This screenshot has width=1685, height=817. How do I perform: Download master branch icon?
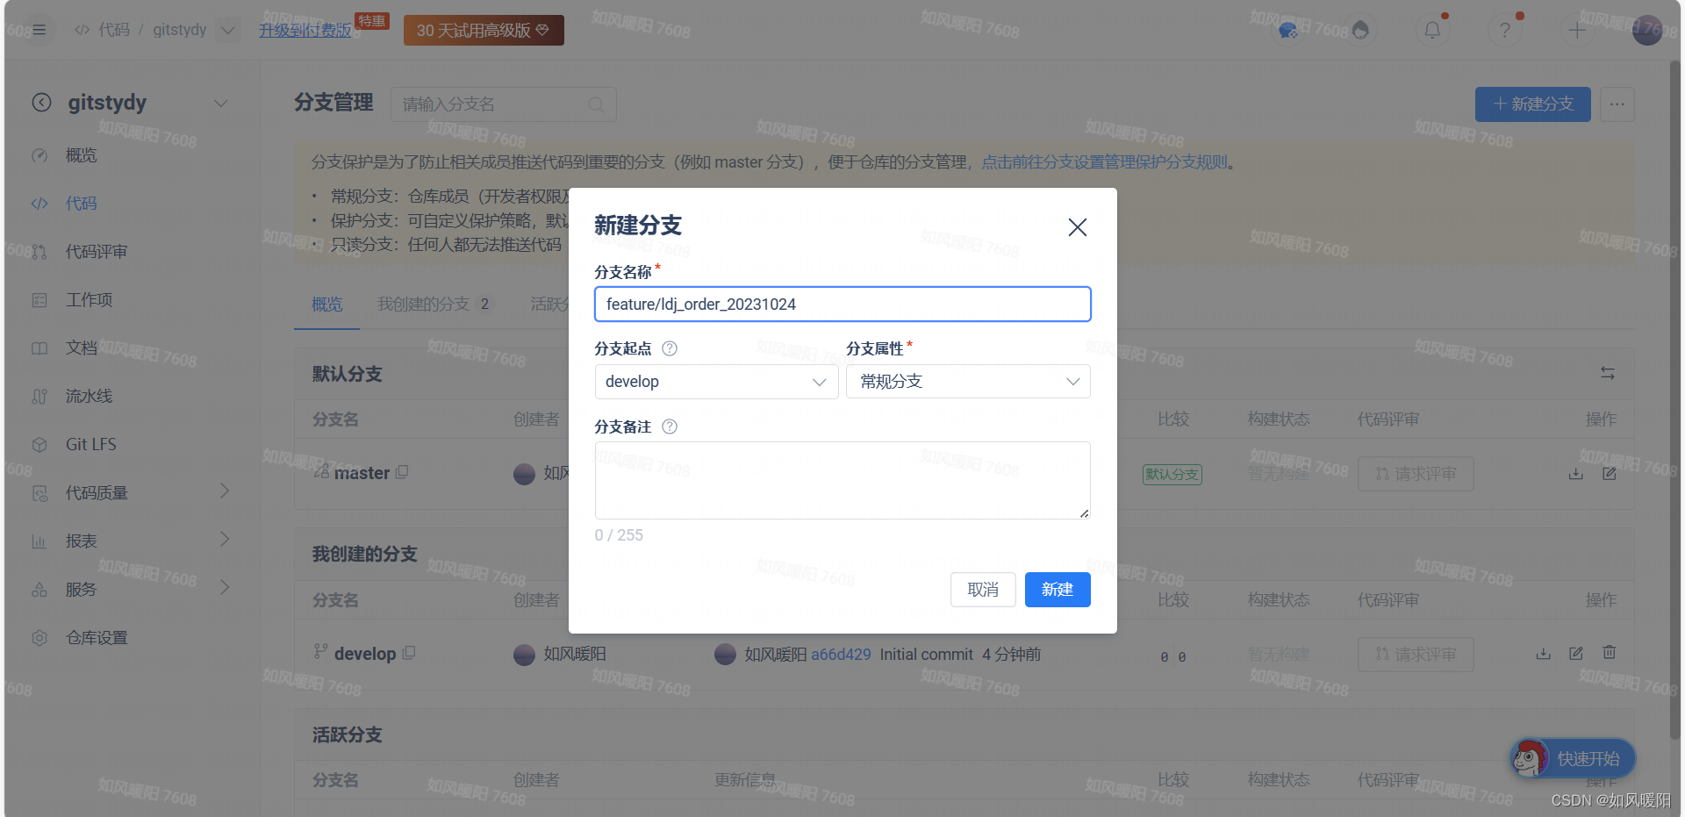point(1576,474)
